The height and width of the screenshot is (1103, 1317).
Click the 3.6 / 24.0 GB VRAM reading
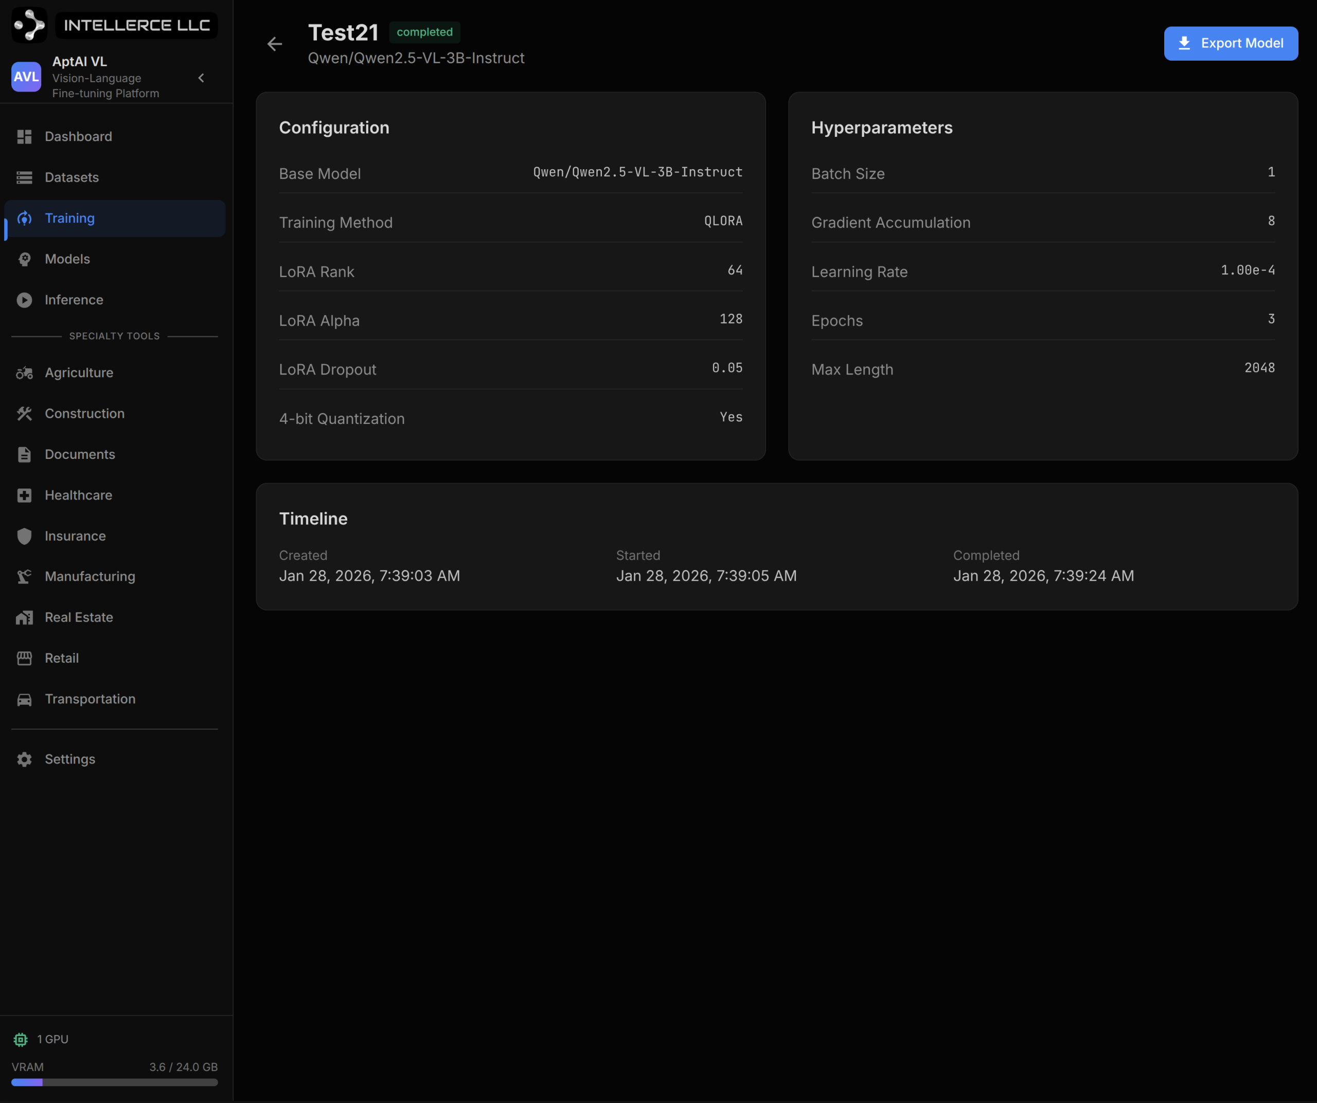tap(183, 1068)
